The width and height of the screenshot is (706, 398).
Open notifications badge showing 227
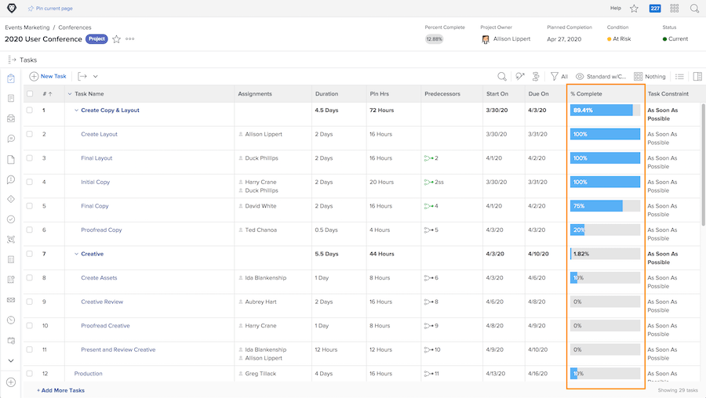click(655, 8)
